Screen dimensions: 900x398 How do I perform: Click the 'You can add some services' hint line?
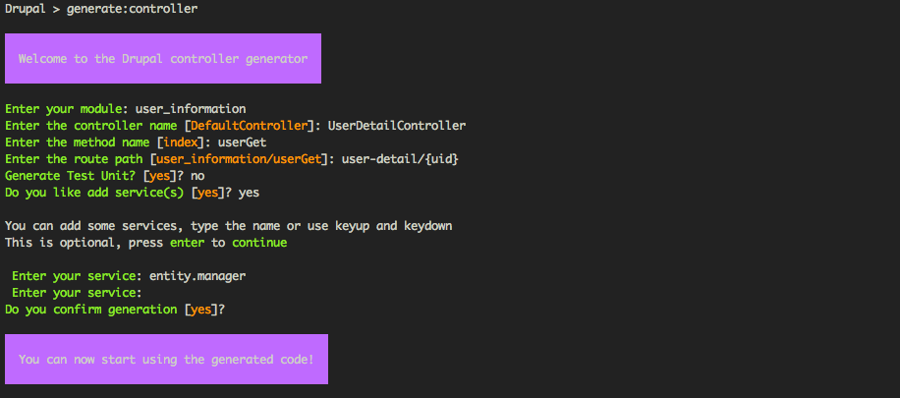[x=229, y=226]
